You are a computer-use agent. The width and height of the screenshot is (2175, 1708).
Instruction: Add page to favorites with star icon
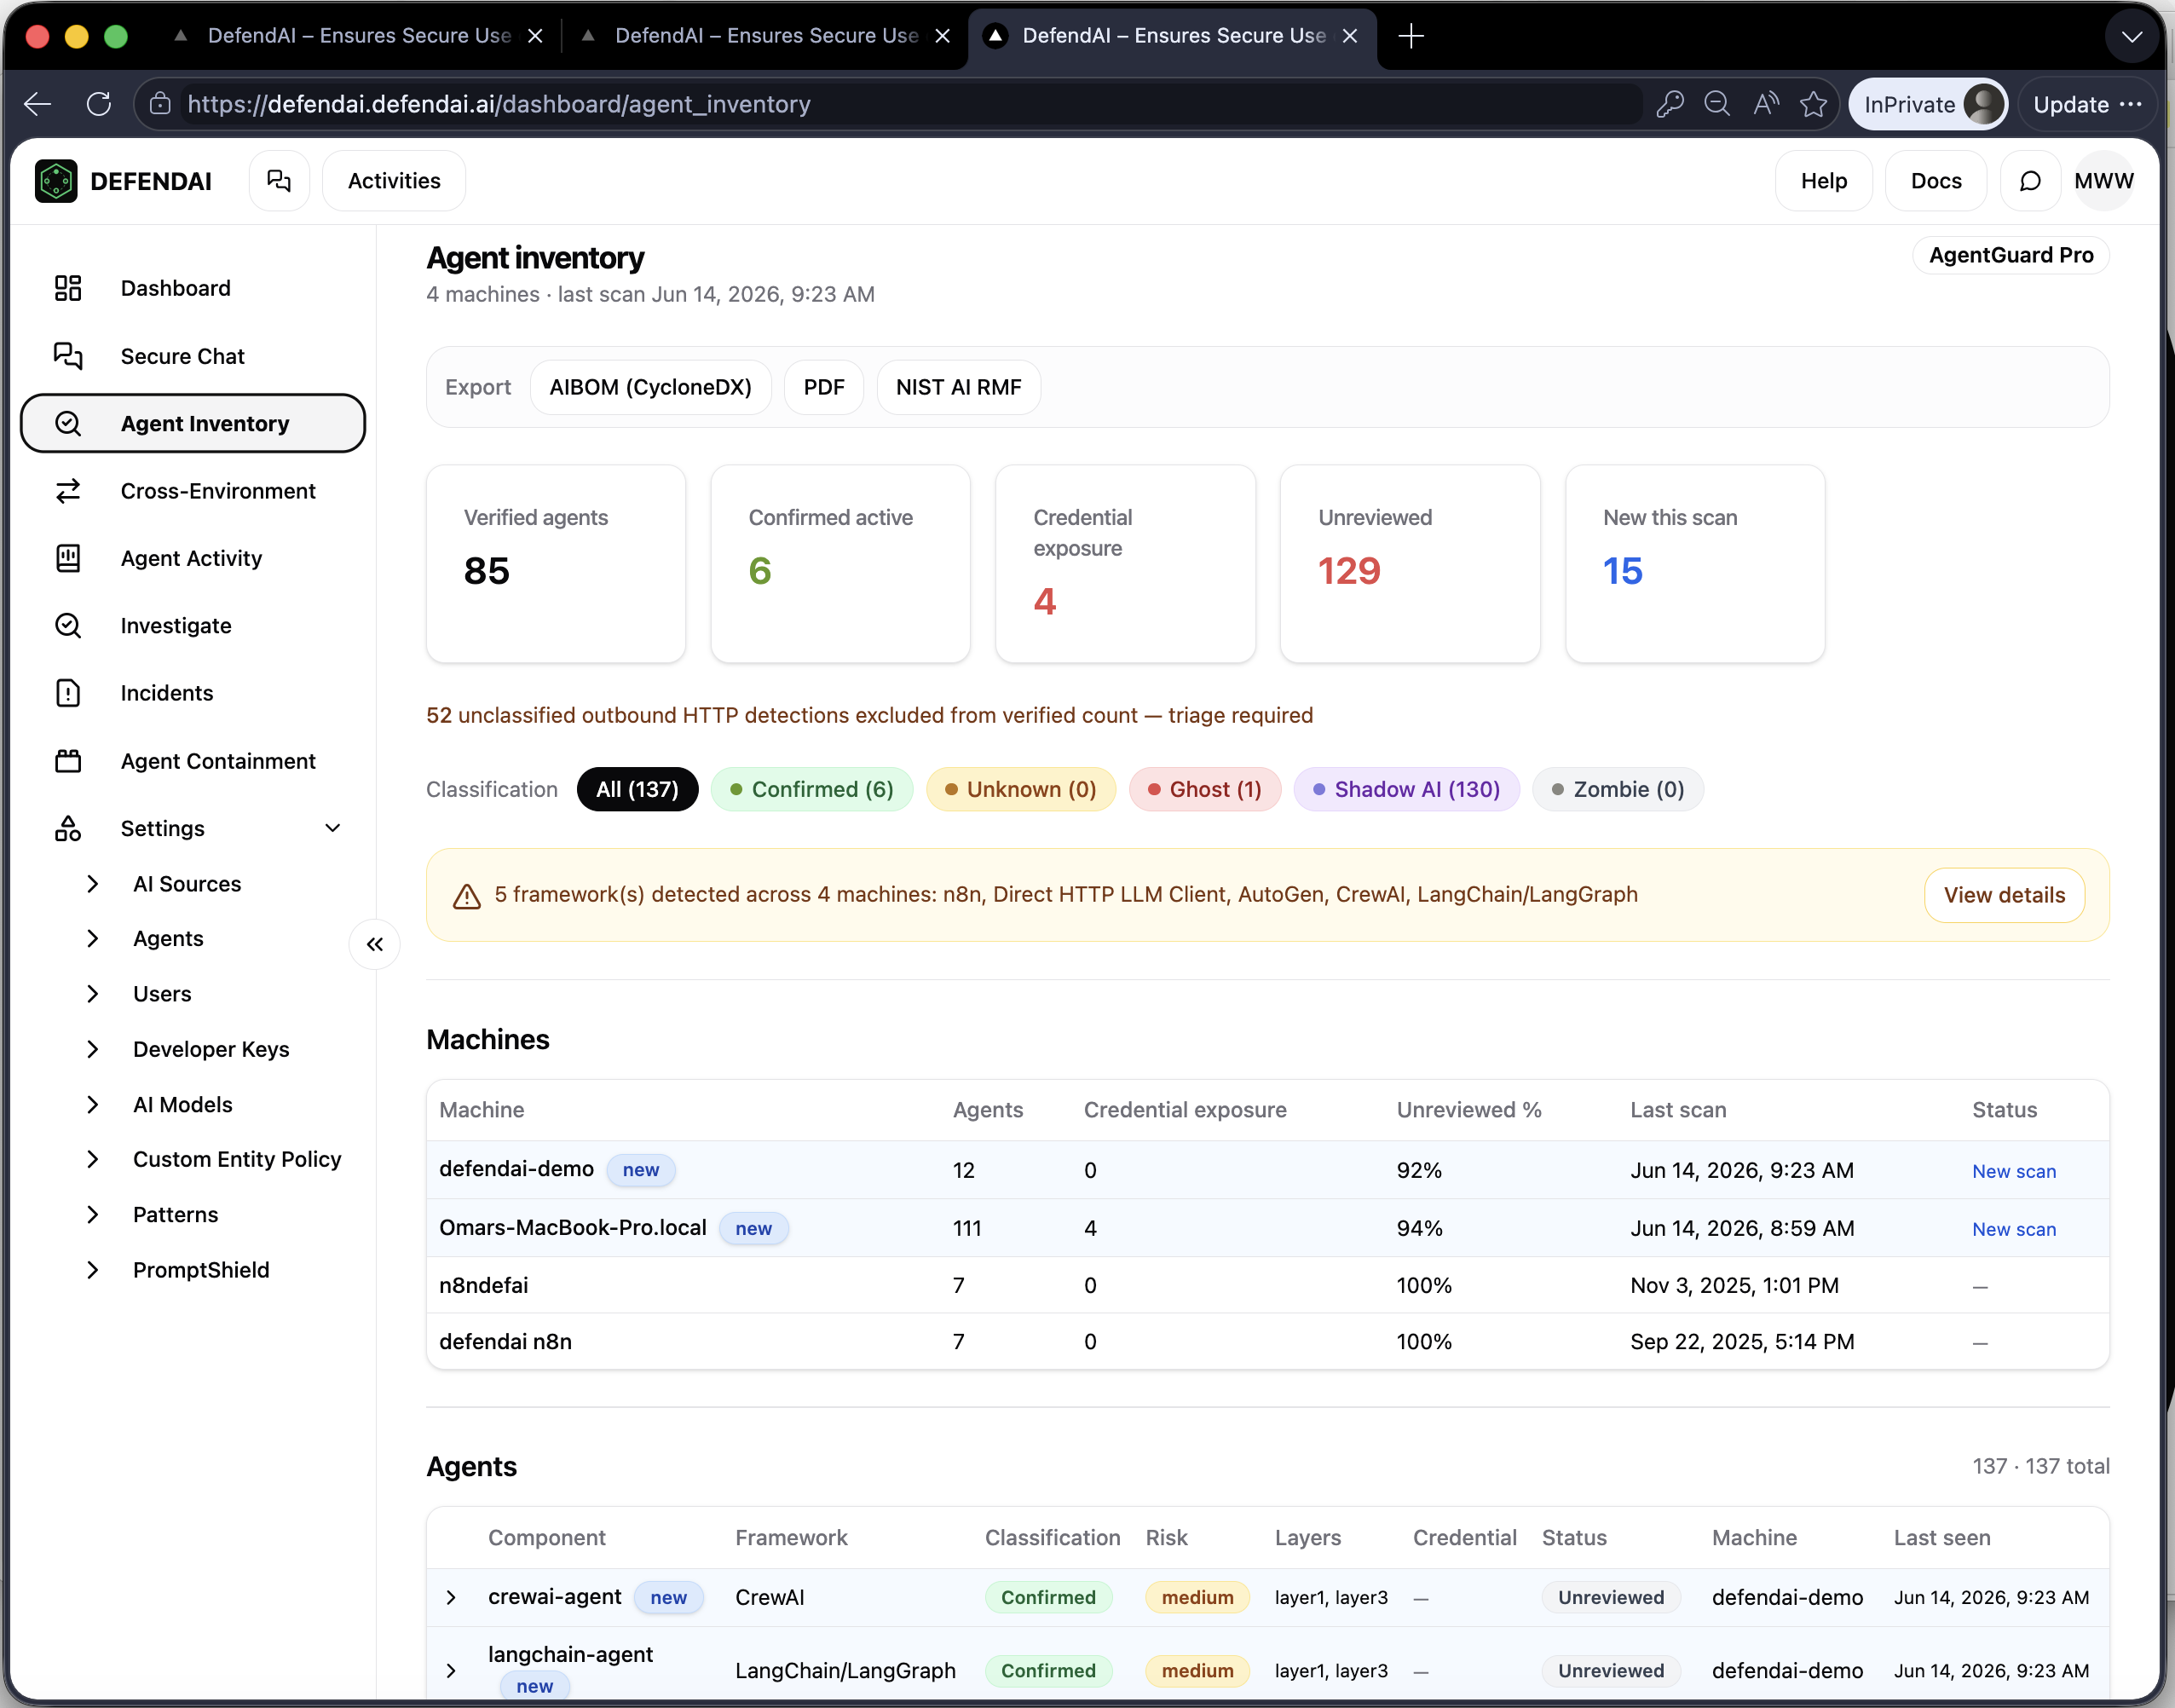click(x=1814, y=104)
